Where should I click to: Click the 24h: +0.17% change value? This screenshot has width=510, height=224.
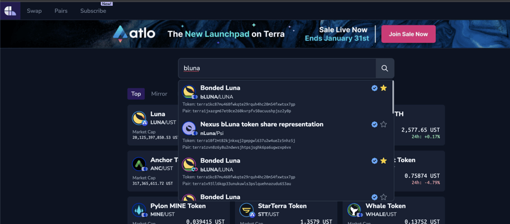pos(426,137)
